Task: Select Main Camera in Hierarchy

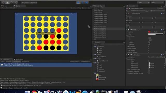Action: [x=99, y=10]
